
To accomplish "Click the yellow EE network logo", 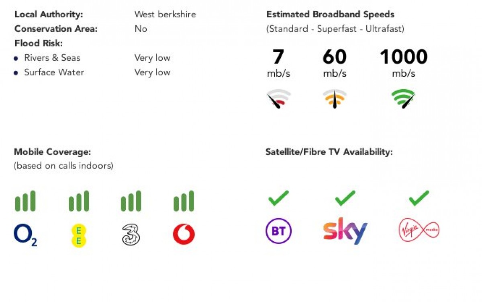I will tap(79, 236).
